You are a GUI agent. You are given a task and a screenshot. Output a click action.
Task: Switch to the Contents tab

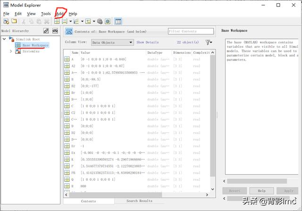88,201
